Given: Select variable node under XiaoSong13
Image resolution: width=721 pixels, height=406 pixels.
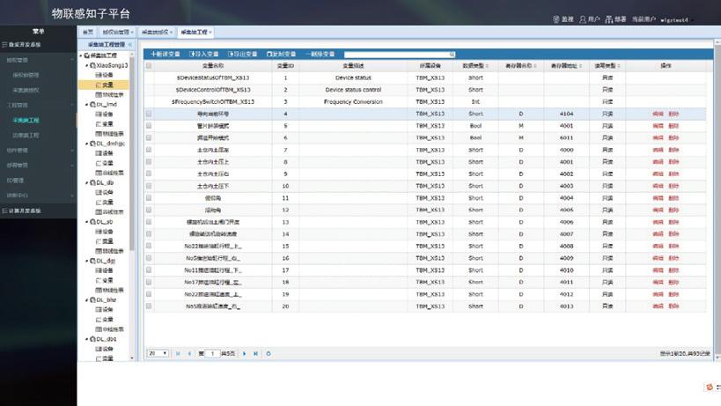Looking at the screenshot, I should coord(105,85).
